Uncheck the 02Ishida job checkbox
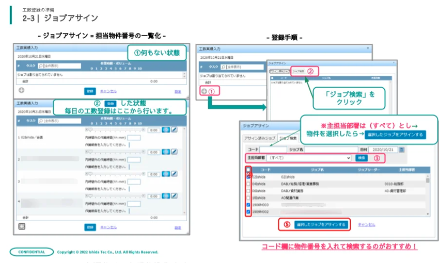The width and height of the screenshot is (439, 263). coord(248,176)
